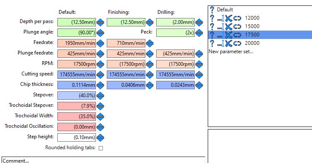Screen dimensions: 312x163
Task: Click New parameter set...
Action: tap(231, 52)
